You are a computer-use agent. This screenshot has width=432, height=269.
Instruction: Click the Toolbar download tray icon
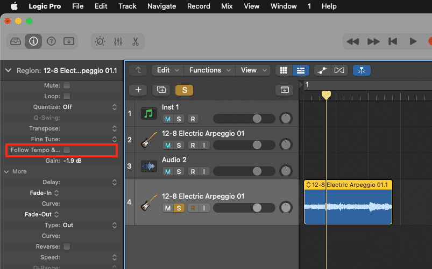[69, 41]
